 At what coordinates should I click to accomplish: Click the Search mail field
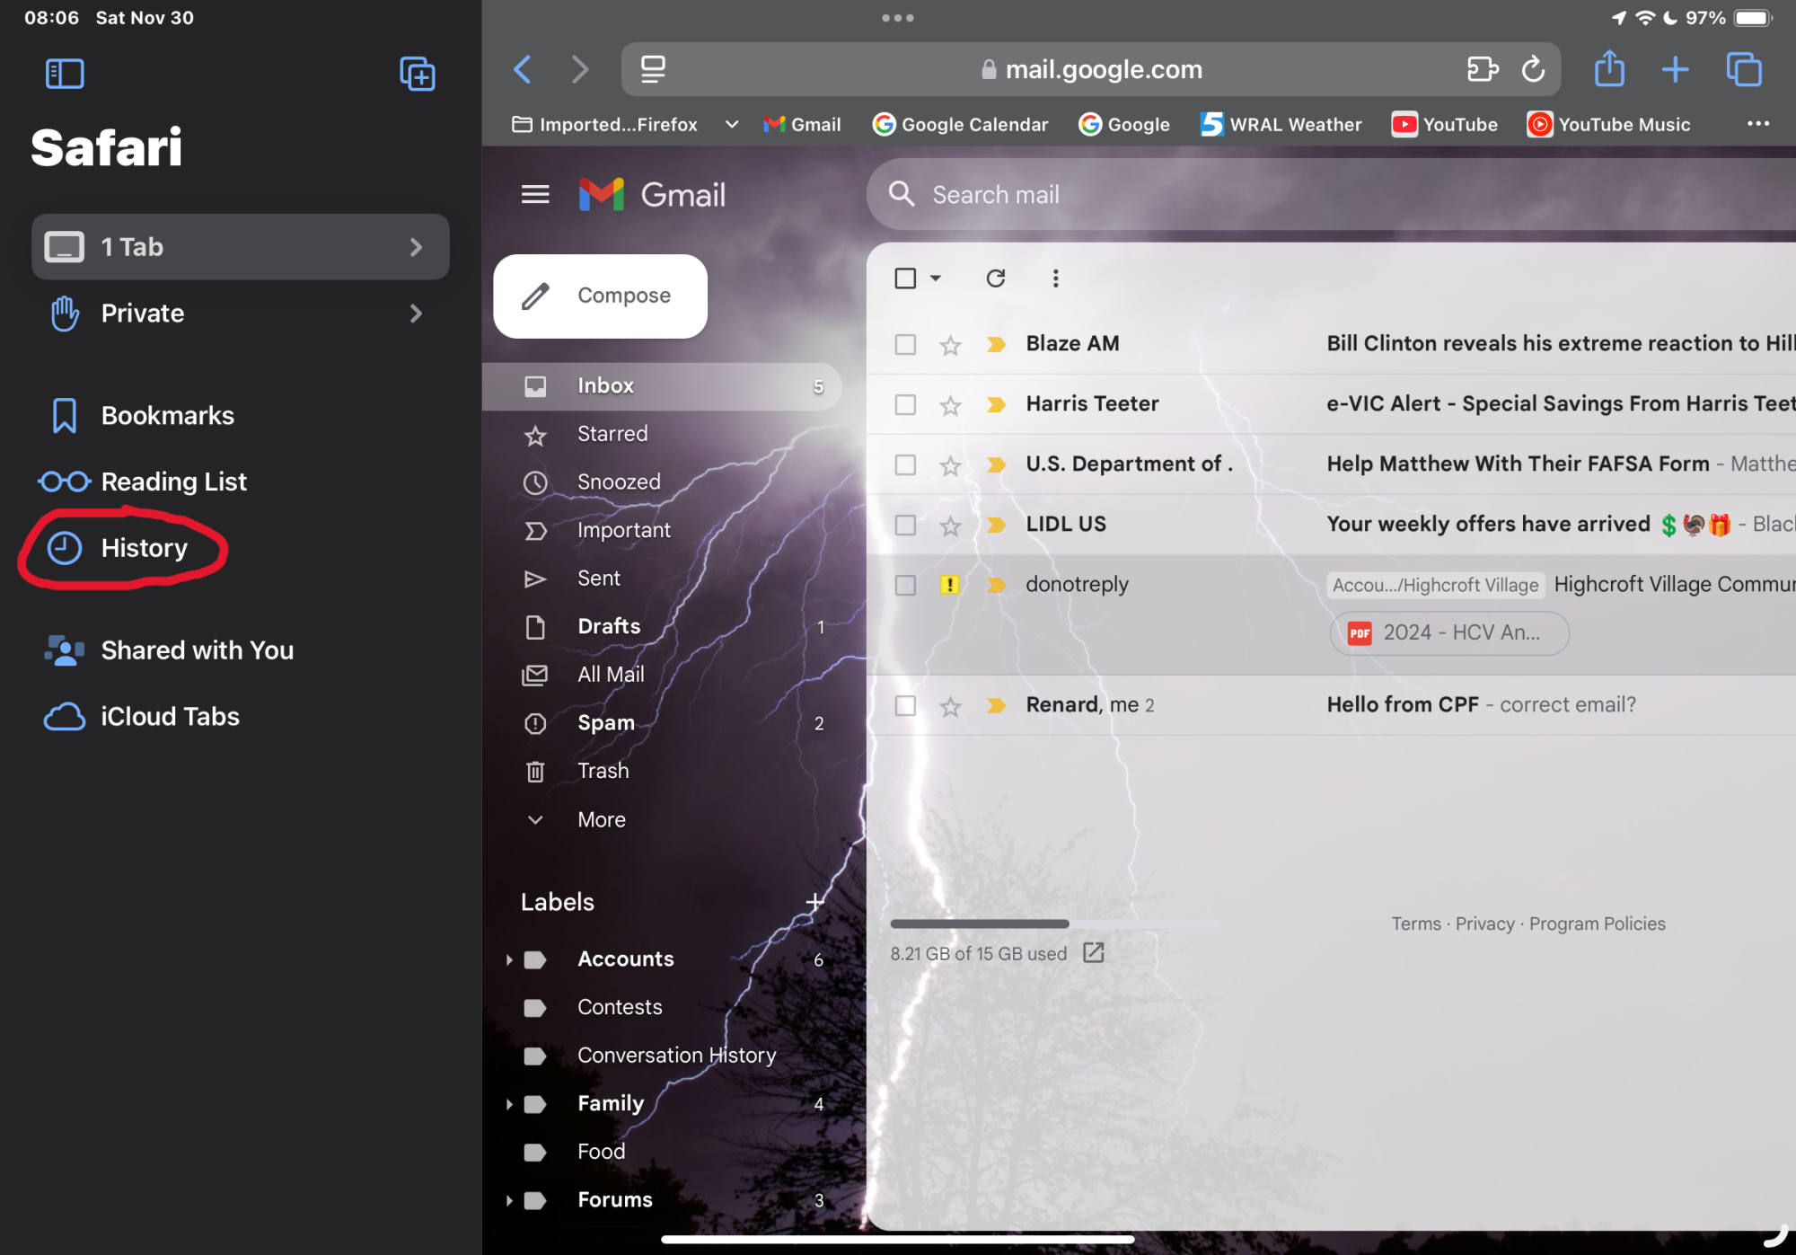[x=1257, y=194]
